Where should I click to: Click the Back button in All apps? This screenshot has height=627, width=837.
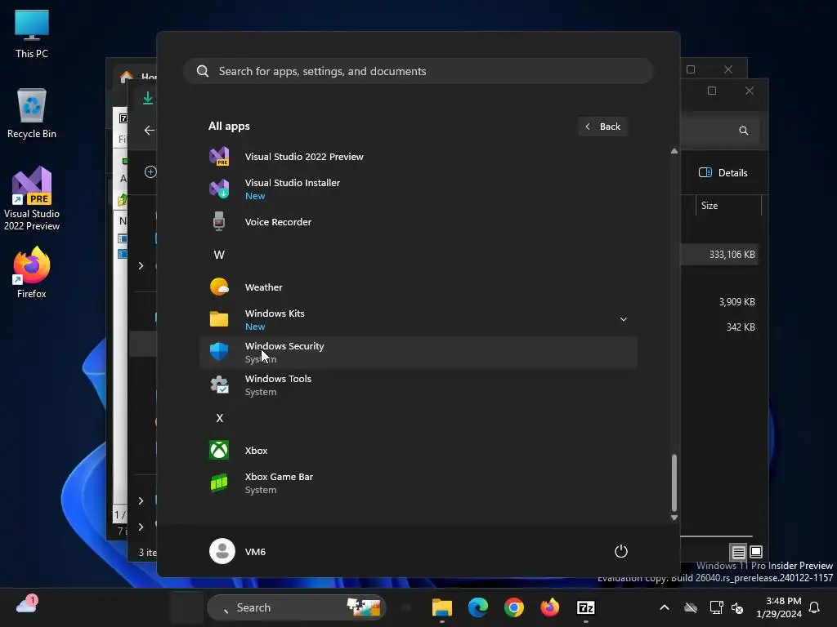click(602, 127)
